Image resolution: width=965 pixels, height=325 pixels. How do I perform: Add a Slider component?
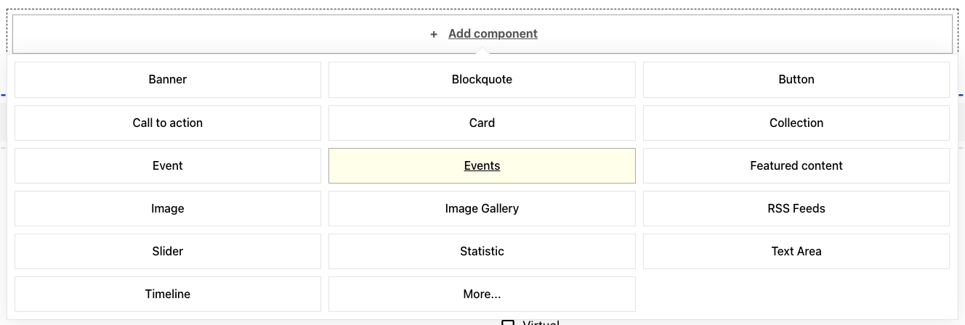pos(168,251)
